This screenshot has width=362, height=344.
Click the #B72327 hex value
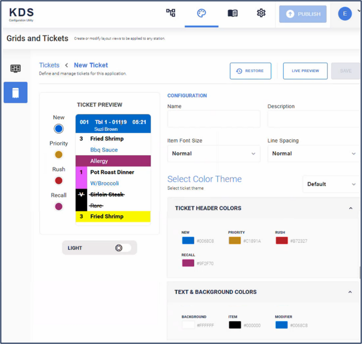(x=299, y=241)
